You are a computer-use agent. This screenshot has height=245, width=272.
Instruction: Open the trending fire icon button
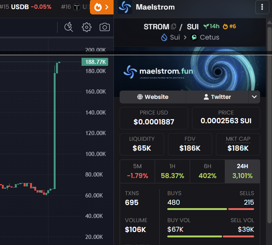(x=102, y=7)
